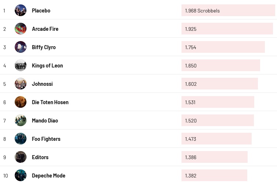
Task: Click the Biffy Clyro avatar picture
Action: click(x=21, y=47)
